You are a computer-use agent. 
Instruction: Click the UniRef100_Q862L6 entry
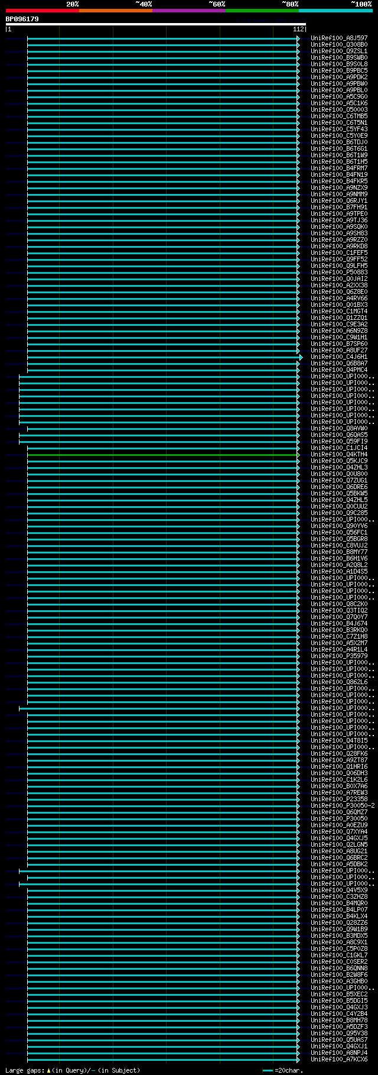point(339,682)
